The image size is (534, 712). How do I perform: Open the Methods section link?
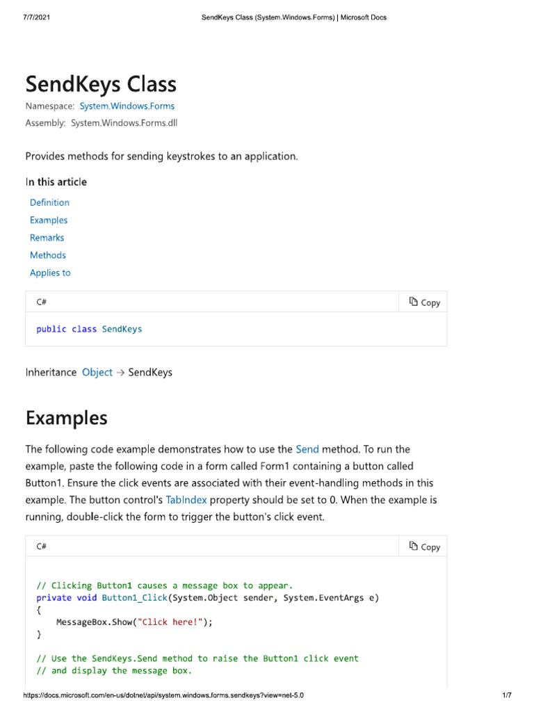pyautogui.click(x=48, y=255)
